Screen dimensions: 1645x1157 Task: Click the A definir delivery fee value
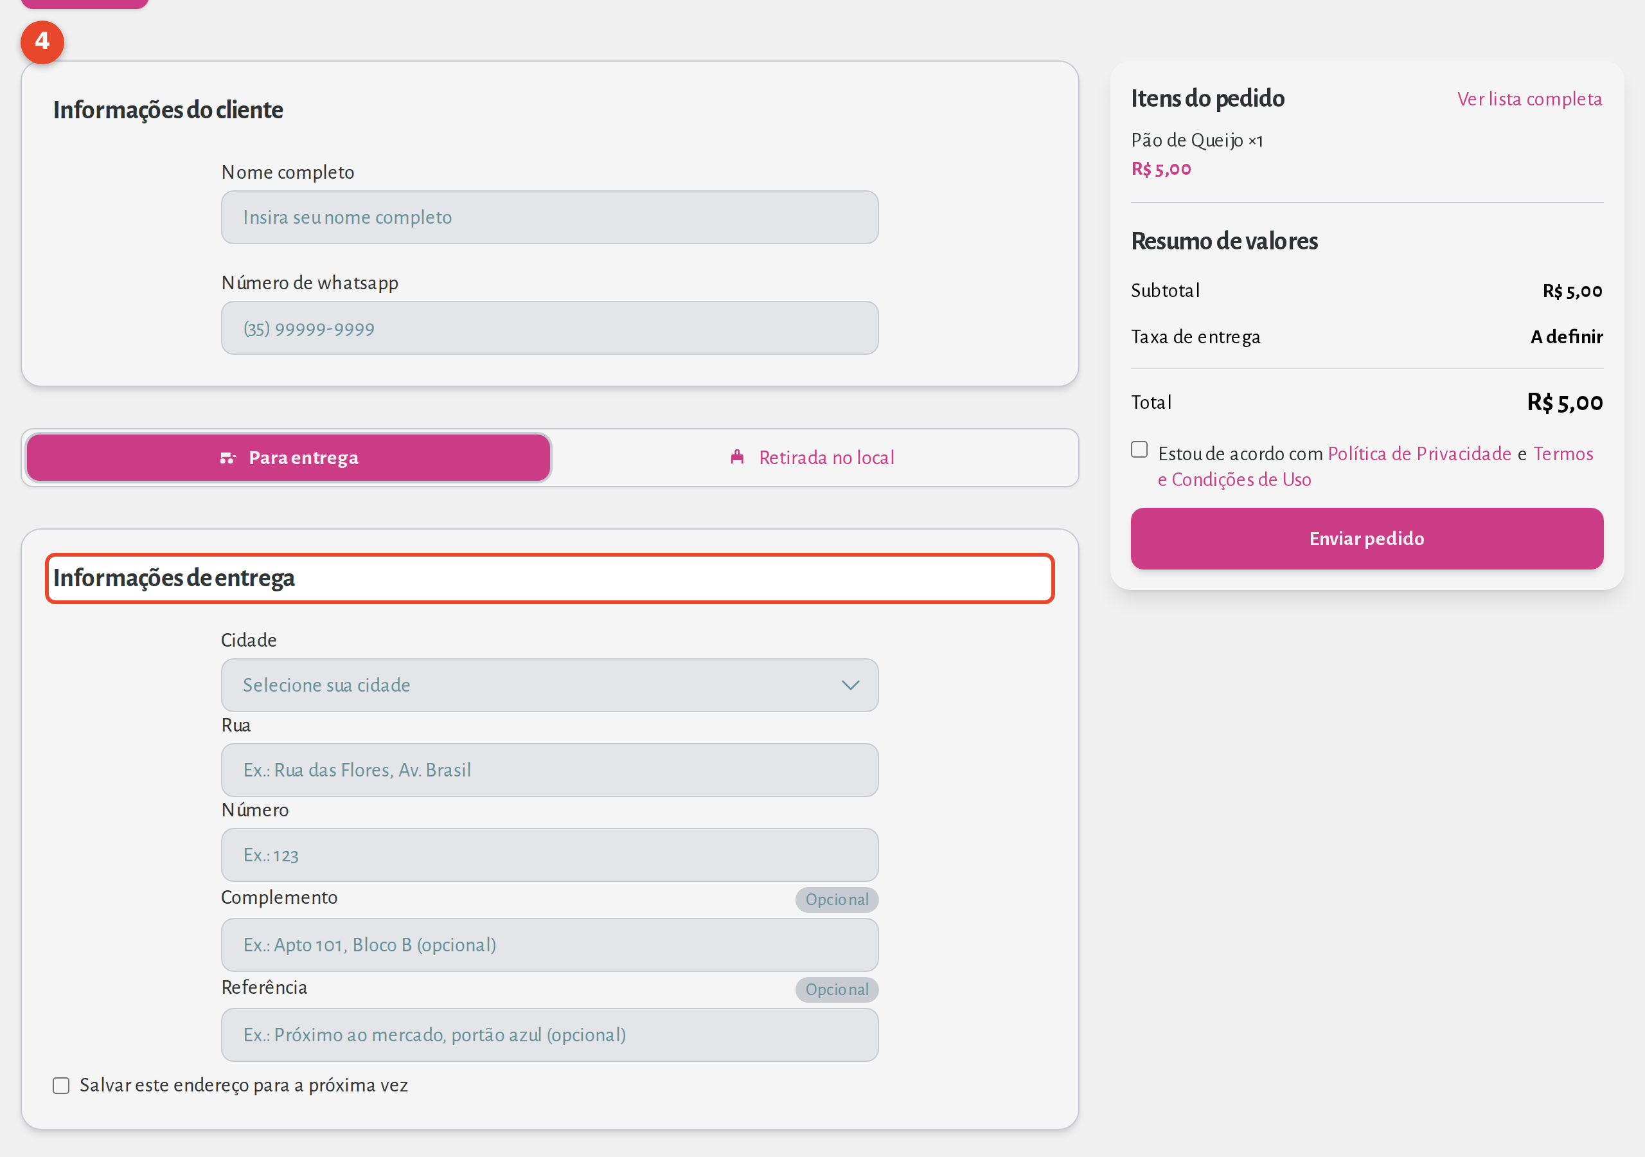(x=1566, y=337)
